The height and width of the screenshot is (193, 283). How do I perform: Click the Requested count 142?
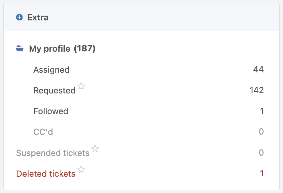pos(257,90)
